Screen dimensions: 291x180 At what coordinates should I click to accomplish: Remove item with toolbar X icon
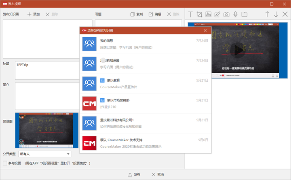pos(285,14)
